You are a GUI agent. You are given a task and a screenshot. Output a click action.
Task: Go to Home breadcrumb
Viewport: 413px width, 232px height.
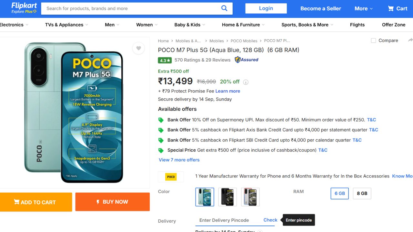click(163, 41)
